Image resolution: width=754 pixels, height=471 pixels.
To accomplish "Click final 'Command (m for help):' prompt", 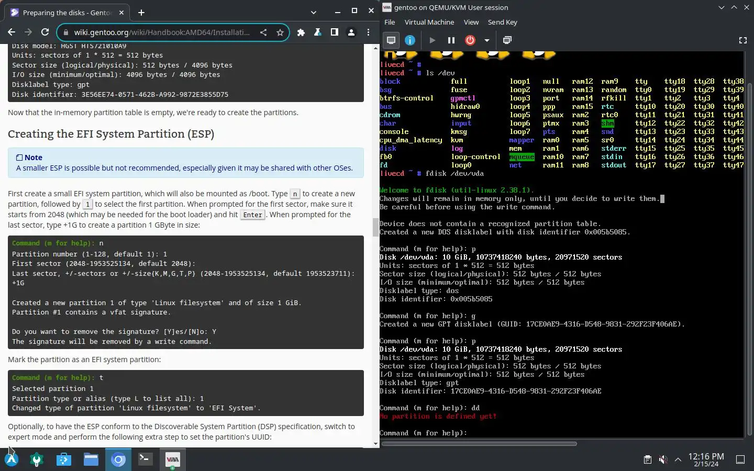I will [x=423, y=433].
